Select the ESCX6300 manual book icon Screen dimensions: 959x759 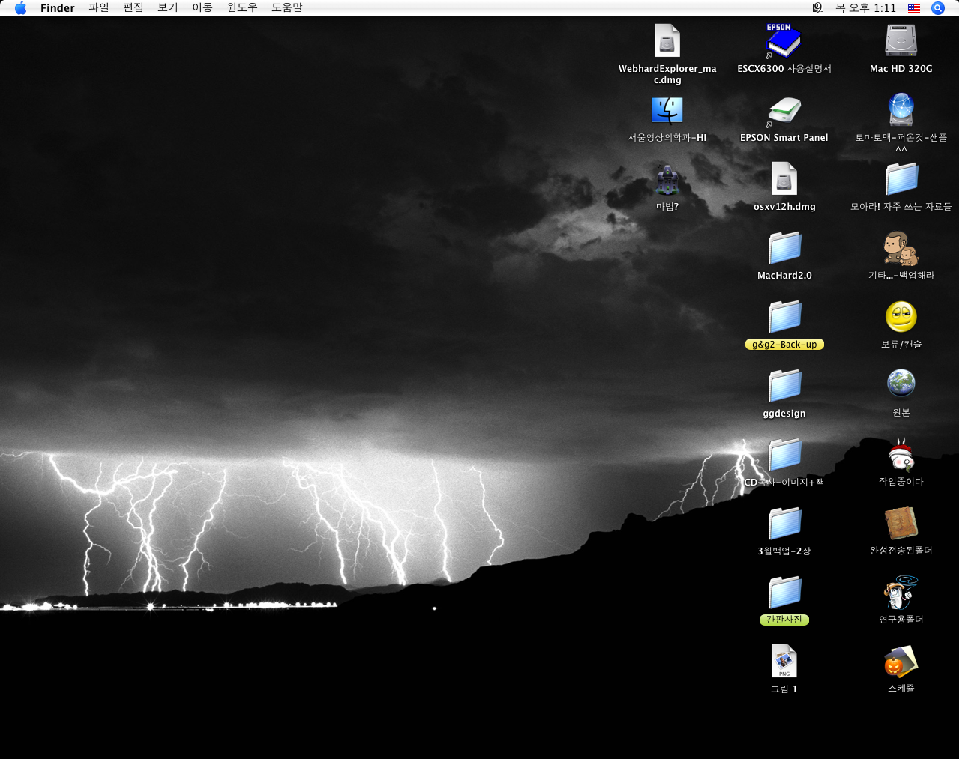(784, 41)
